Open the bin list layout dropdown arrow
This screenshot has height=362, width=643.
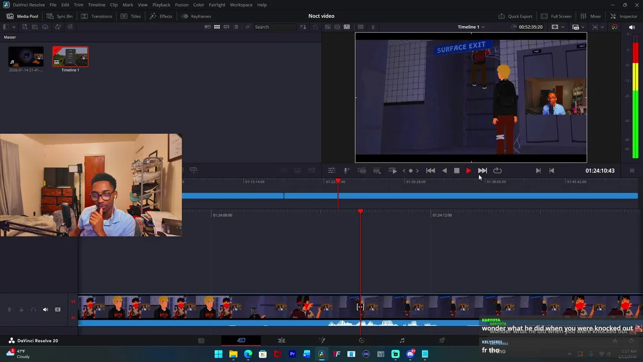(14, 27)
